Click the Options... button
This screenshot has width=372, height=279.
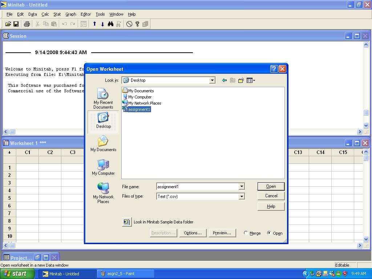(x=193, y=233)
